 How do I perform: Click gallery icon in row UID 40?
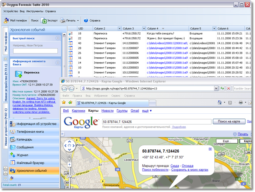71,43
